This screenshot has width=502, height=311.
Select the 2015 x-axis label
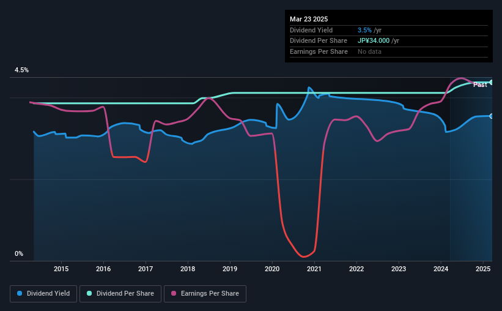pos(61,269)
